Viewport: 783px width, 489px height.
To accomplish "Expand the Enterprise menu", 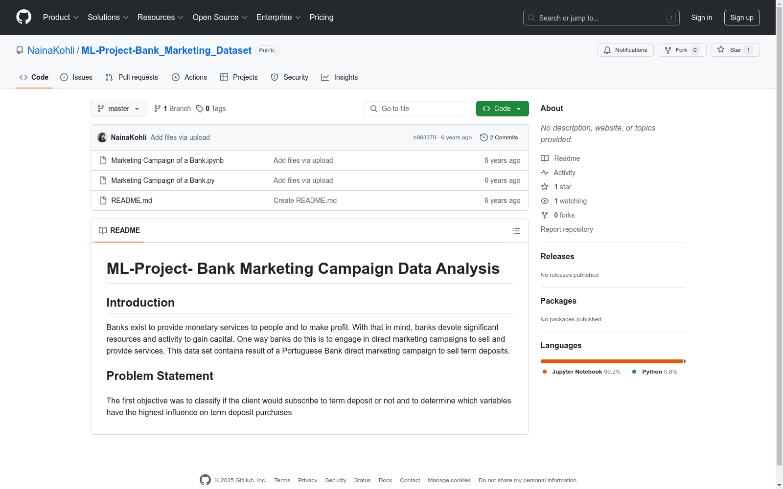I will (278, 17).
